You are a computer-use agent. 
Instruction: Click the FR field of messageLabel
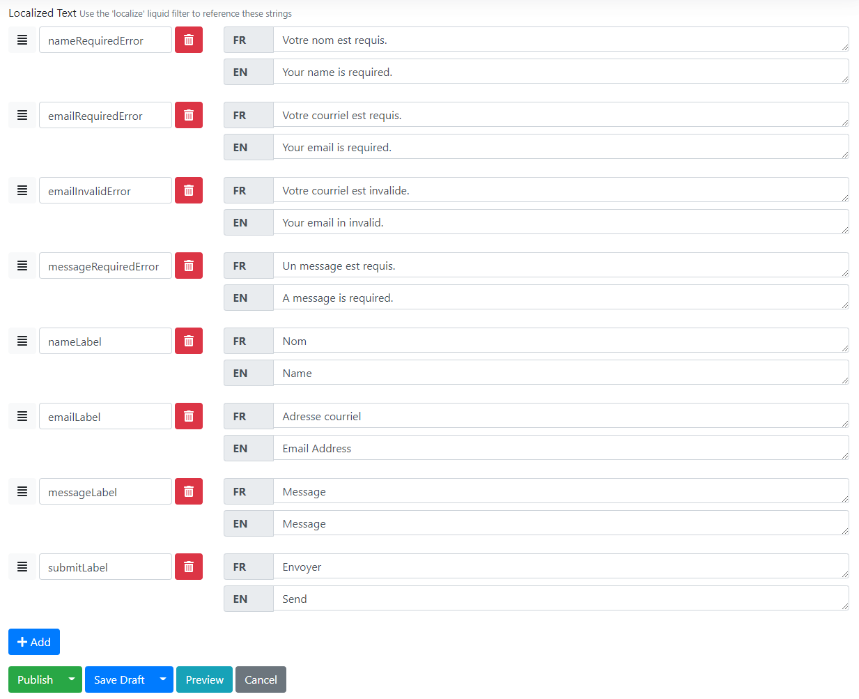tap(561, 491)
